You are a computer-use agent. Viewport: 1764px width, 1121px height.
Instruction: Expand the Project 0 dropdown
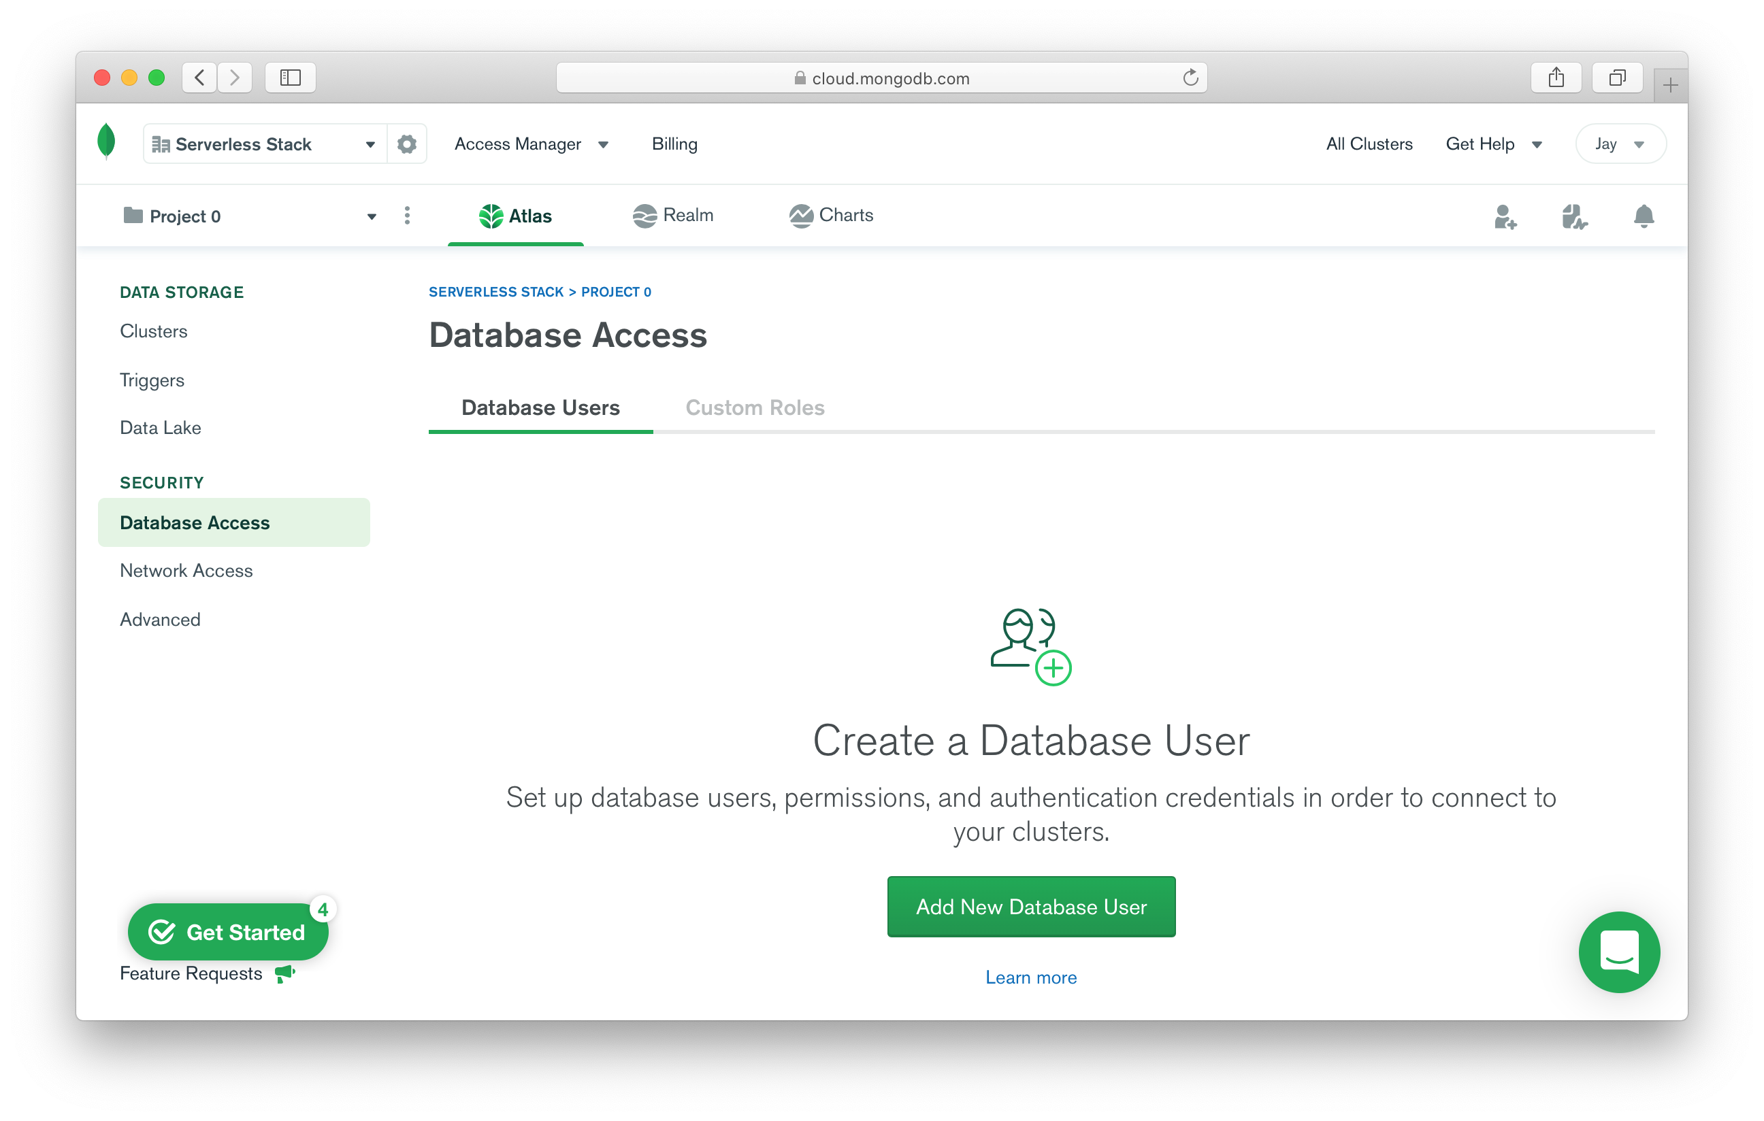point(369,216)
